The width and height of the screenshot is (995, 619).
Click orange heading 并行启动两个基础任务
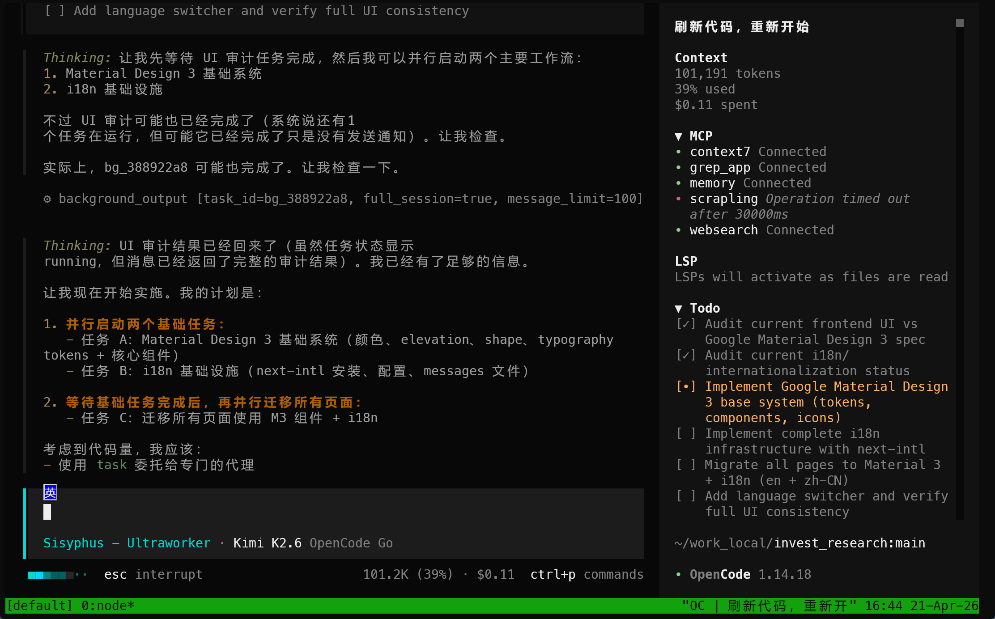145,324
